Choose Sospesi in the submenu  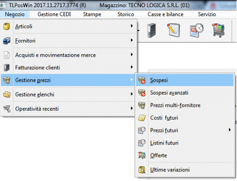(x=185, y=80)
